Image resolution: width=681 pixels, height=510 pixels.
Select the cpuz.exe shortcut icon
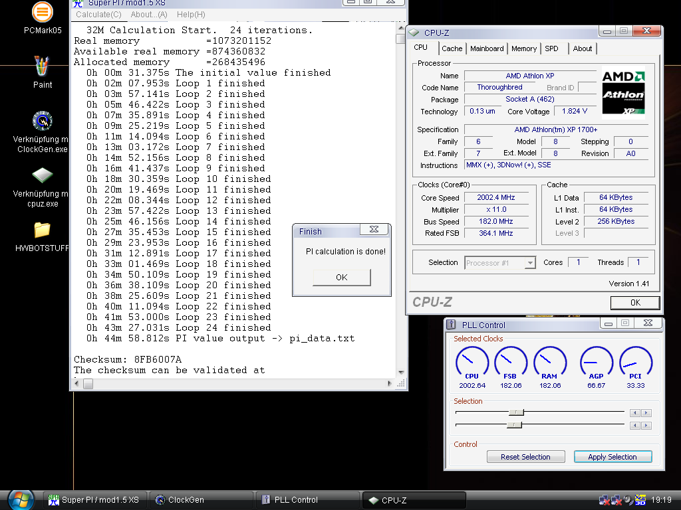coord(42,175)
